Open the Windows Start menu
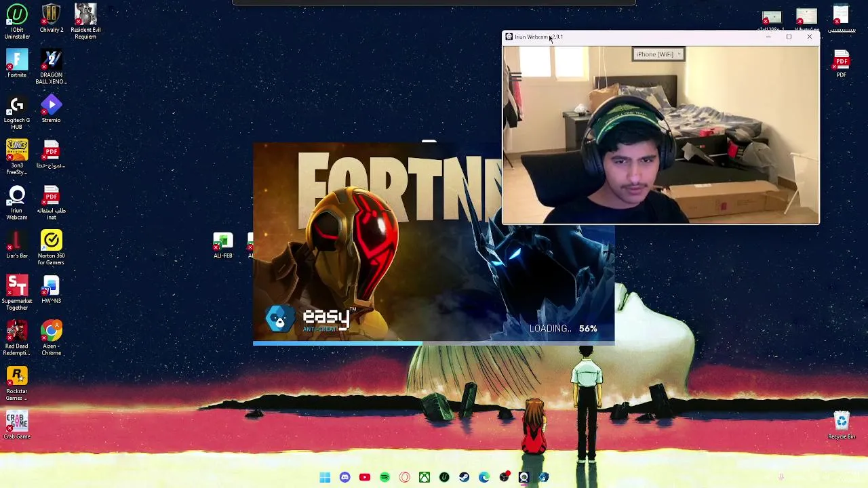Viewport: 868px width, 488px height. (325, 477)
